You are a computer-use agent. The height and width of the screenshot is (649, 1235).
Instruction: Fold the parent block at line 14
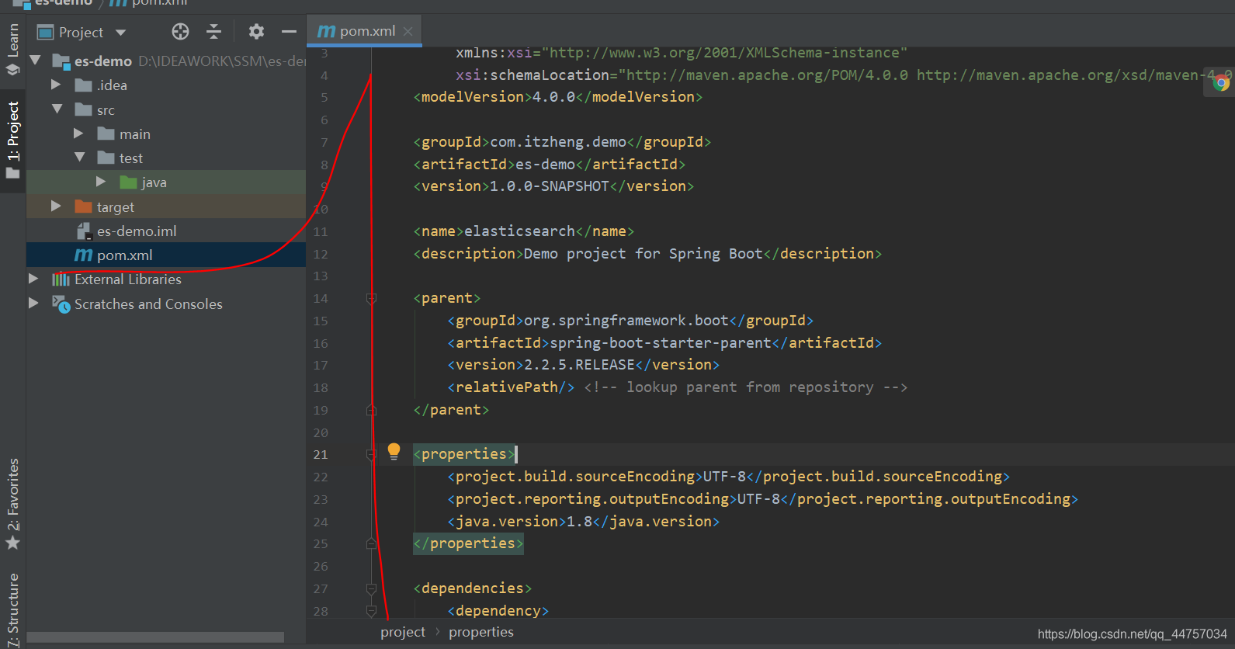coord(371,298)
